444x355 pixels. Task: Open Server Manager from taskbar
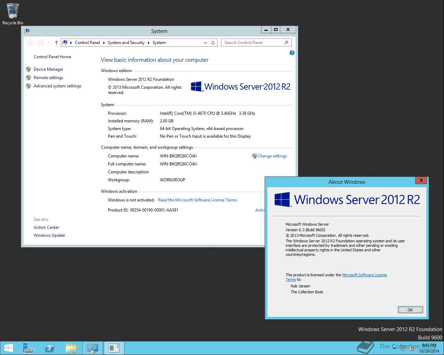[28, 348]
